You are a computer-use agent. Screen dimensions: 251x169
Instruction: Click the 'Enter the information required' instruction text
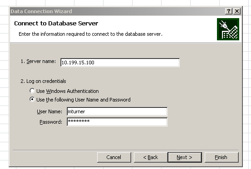coord(90,34)
